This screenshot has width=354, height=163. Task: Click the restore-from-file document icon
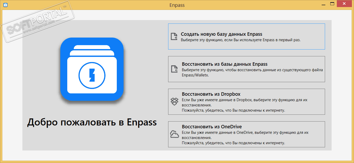coord(174,69)
